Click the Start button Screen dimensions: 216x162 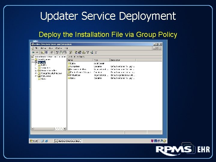pos(34,141)
